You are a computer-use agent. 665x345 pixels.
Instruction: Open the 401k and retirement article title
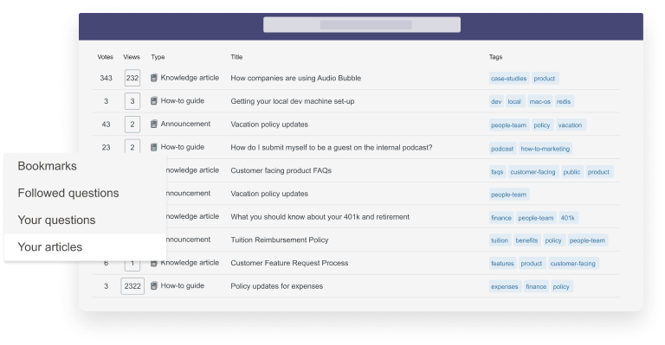click(x=320, y=217)
